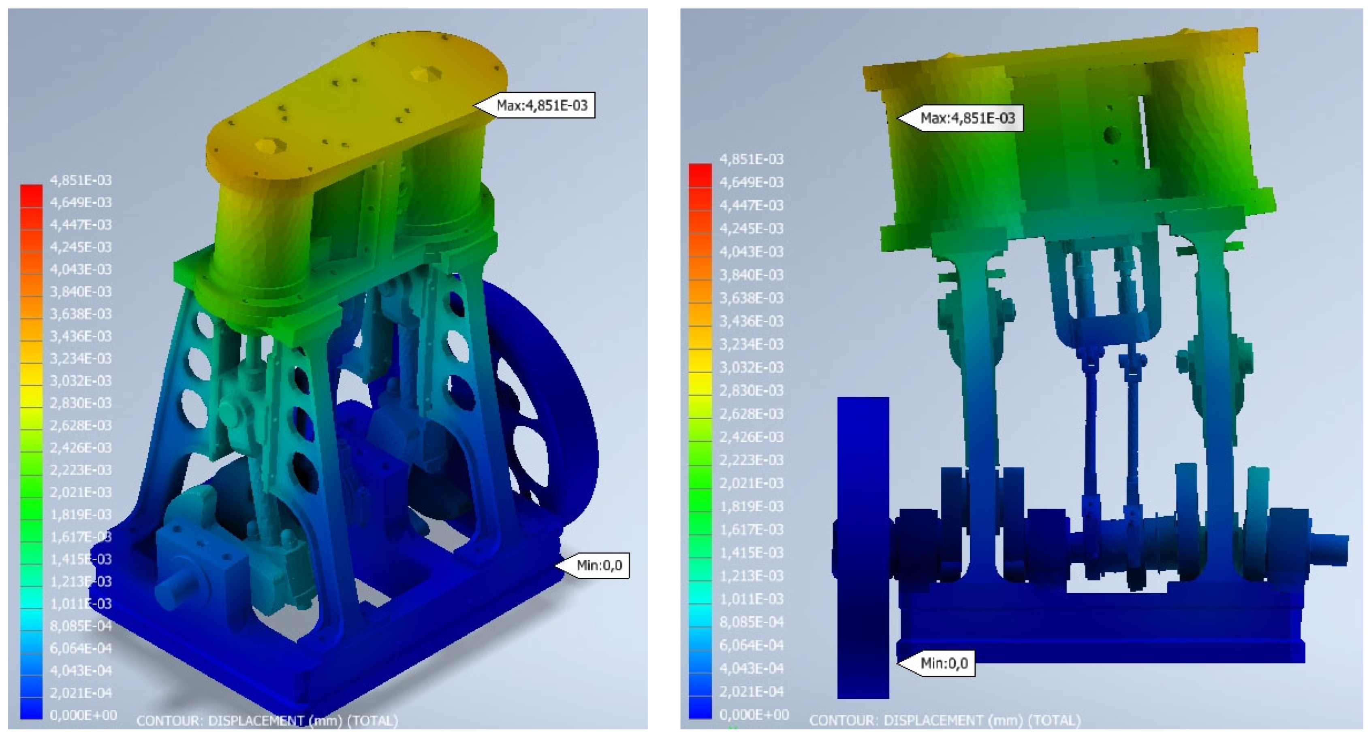
Task: Click yellow segment of the left color legend
Action: pyautogui.click(x=32, y=396)
